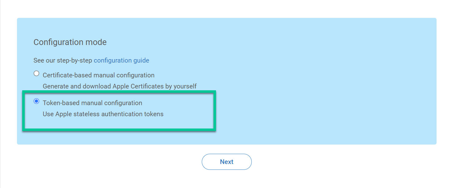This screenshot has height=188, width=452.
Task: Select the Token-based manual configuration radio button
Action: click(36, 101)
